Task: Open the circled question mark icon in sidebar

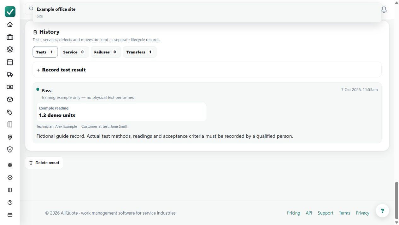Action: (x=10, y=203)
